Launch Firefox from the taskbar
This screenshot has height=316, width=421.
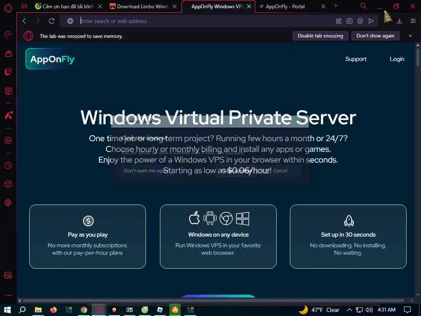coord(53,310)
